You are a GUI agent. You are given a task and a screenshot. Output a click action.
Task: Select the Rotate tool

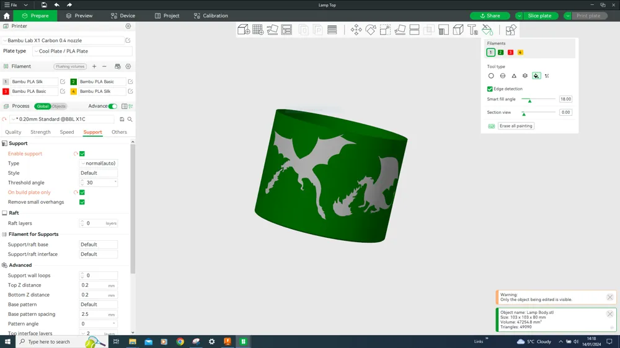(371, 30)
